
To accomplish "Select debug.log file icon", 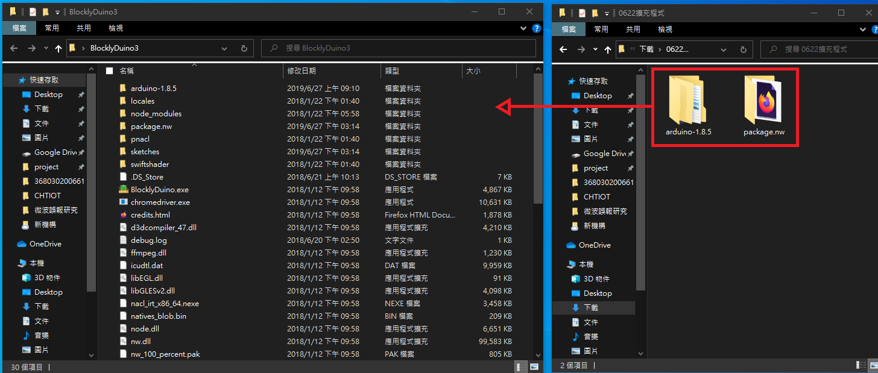I will pos(123,240).
